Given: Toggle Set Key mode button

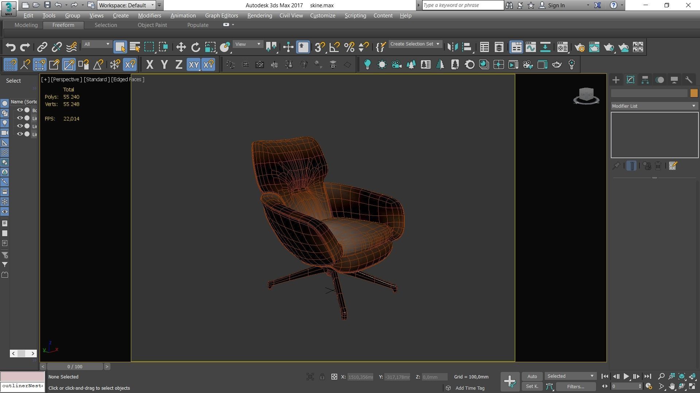Looking at the screenshot, I should (532, 386).
